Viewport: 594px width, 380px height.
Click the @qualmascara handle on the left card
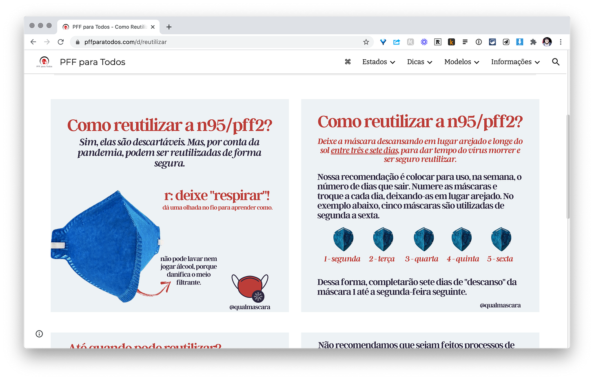tap(250, 307)
